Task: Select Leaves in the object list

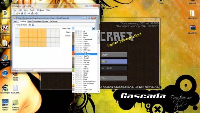Action: click(x=85, y=69)
